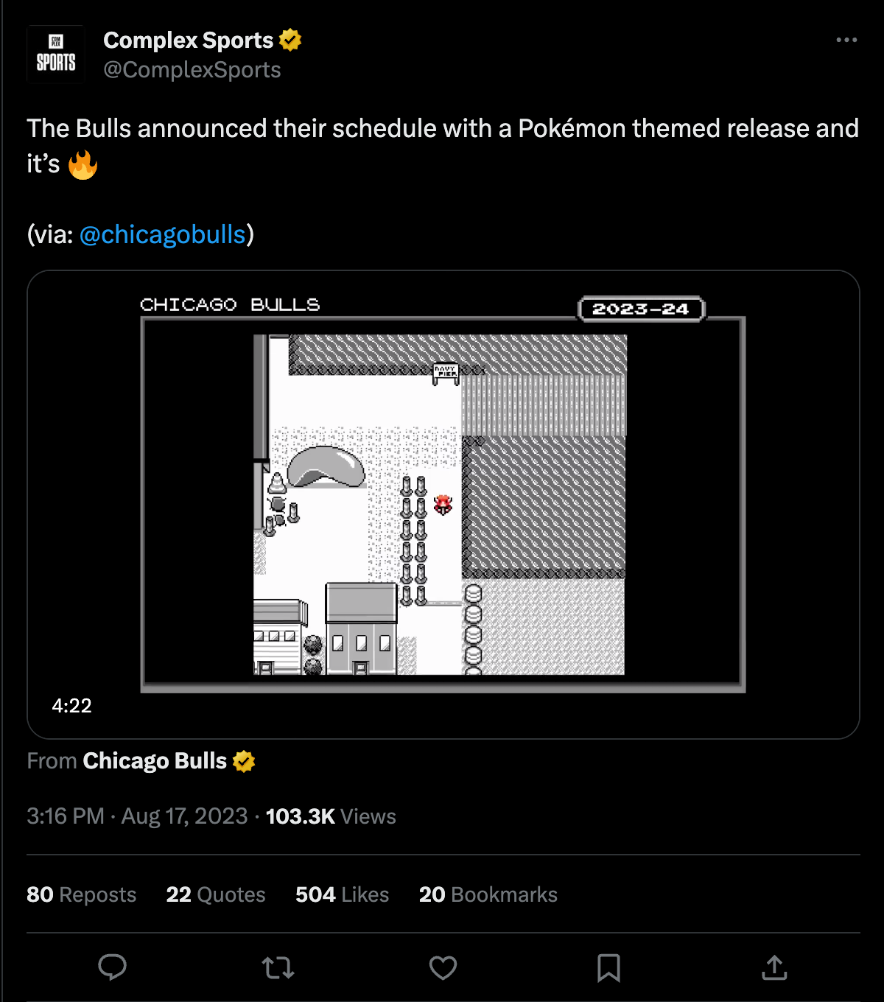
Task: Click the @ComplexSports handle
Action: click(x=192, y=70)
